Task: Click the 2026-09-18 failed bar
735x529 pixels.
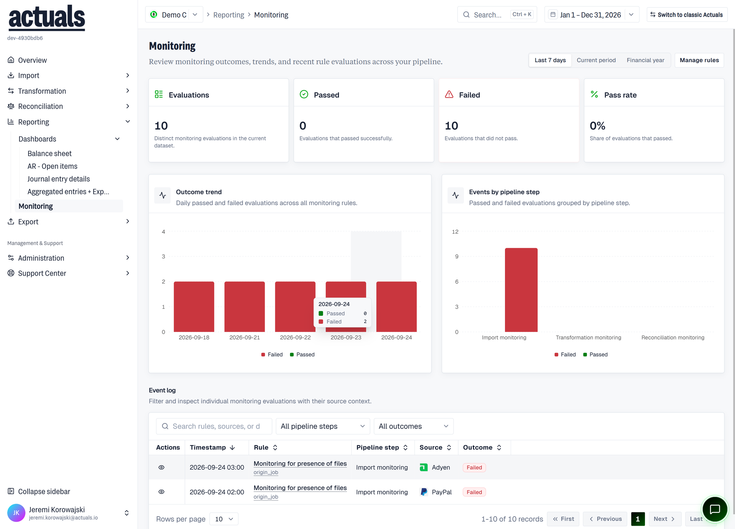Action: point(194,307)
